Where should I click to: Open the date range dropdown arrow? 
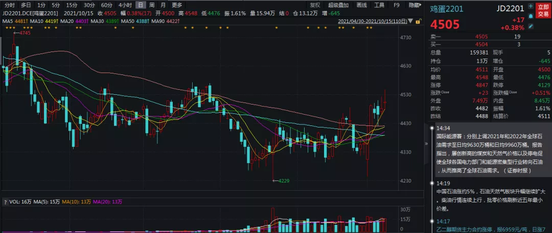[x=410, y=21]
